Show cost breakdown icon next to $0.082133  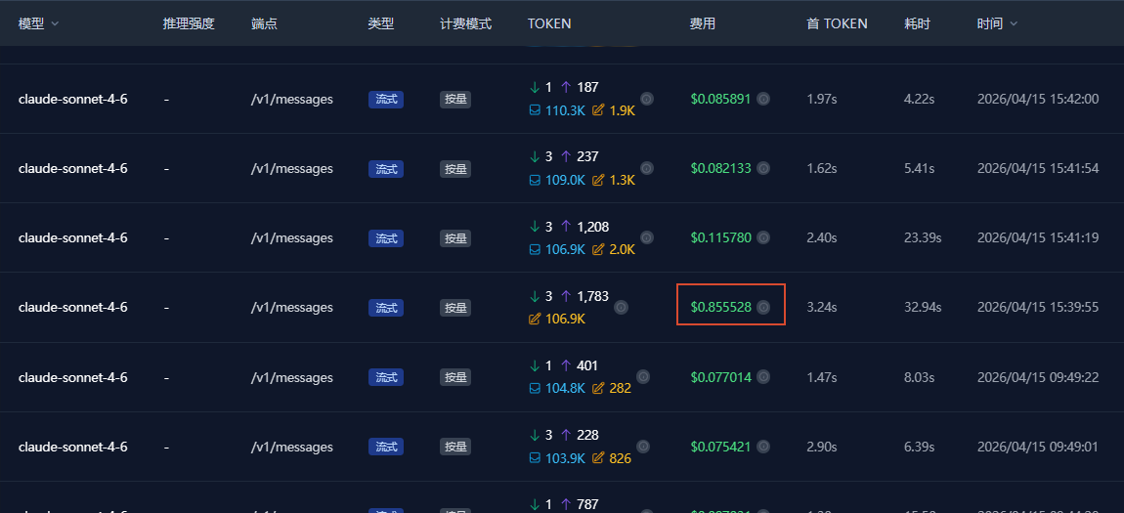[x=763, y=168]
